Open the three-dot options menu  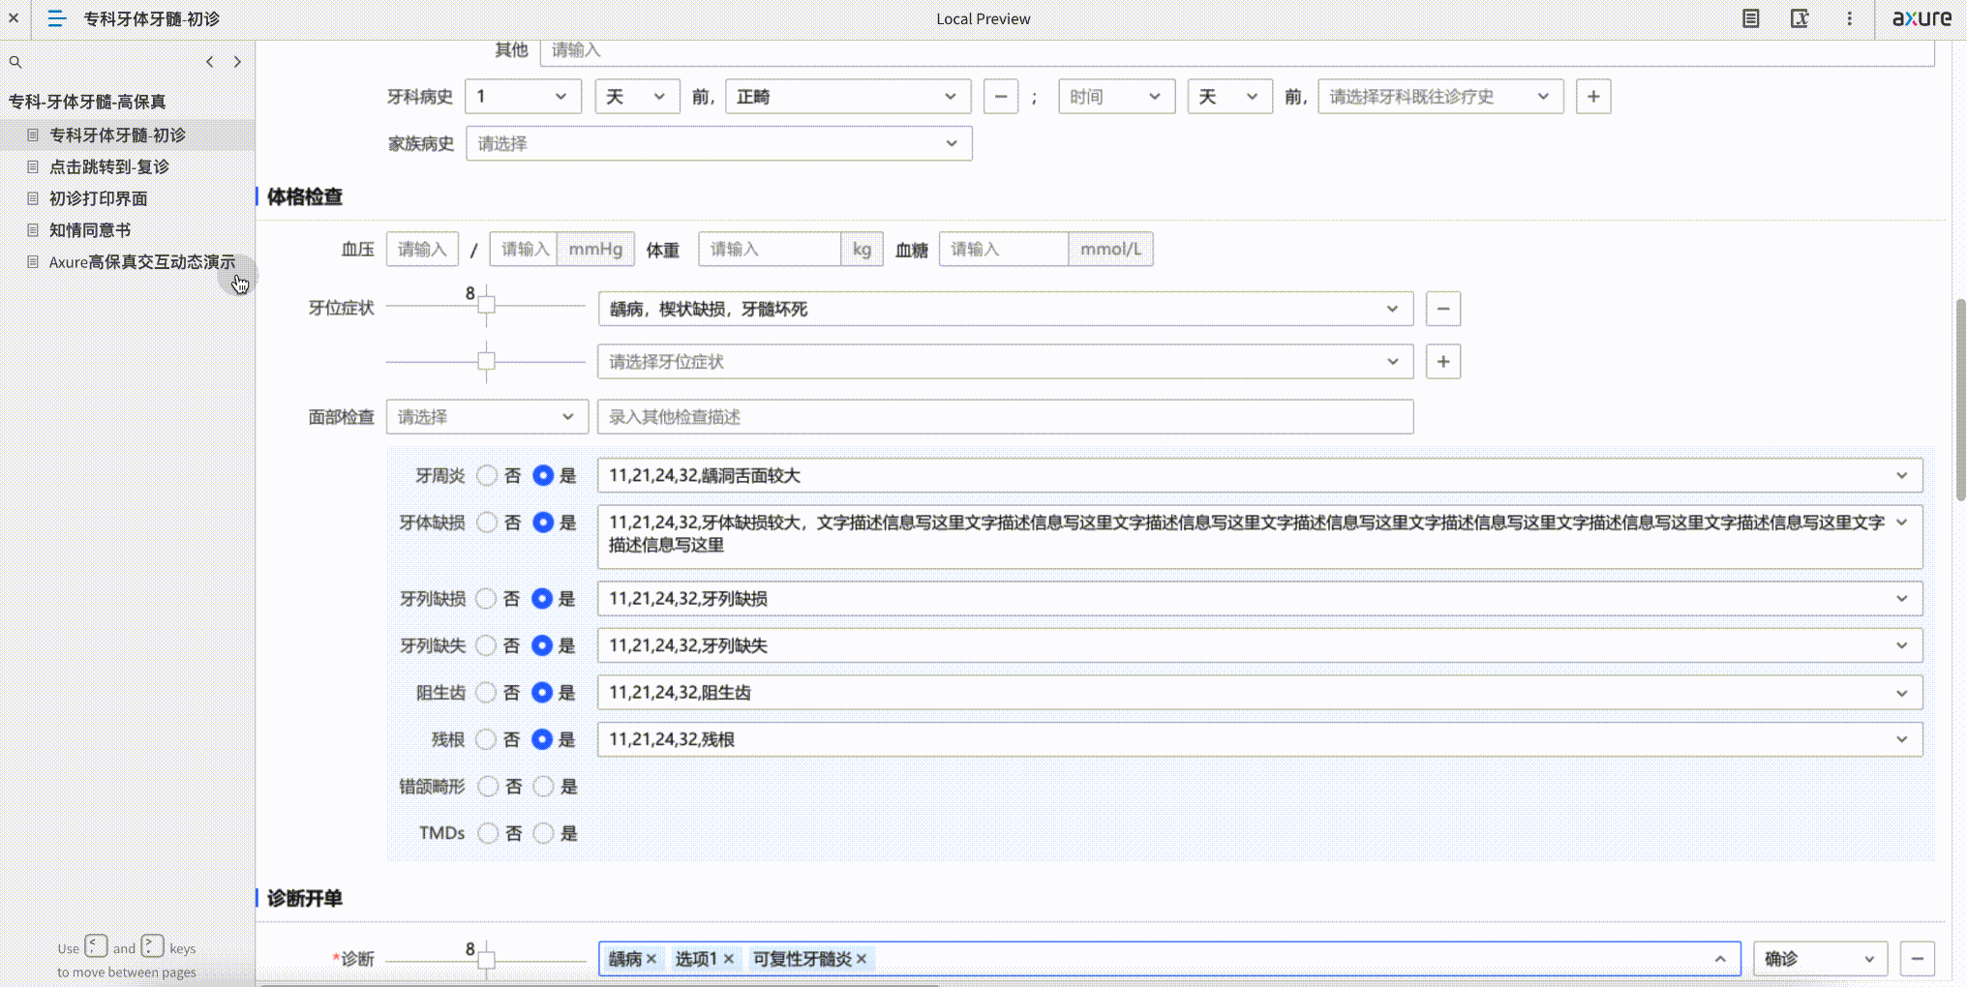click(1849, 18)
